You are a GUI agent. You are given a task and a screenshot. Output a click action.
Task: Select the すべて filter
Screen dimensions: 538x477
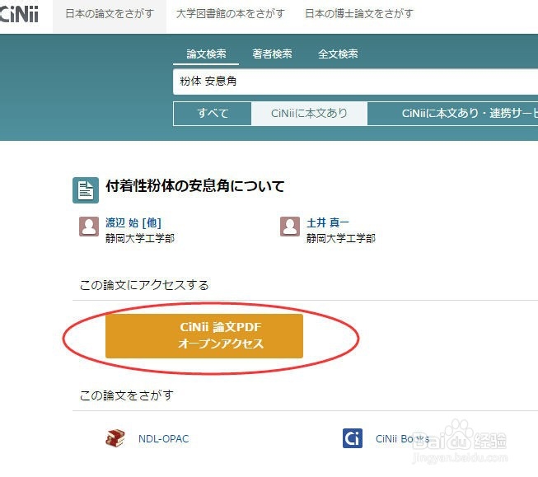[x=213, y=113]
